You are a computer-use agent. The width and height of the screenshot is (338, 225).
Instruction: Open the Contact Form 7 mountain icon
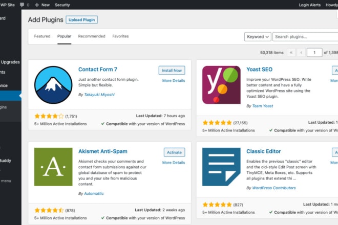click(x=53, y=85)
